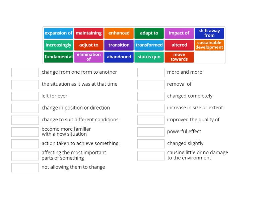Select the 'status quo' tile
Viewport: 268px width, 201px height.
pyautogui.click(x=149, y=57)
